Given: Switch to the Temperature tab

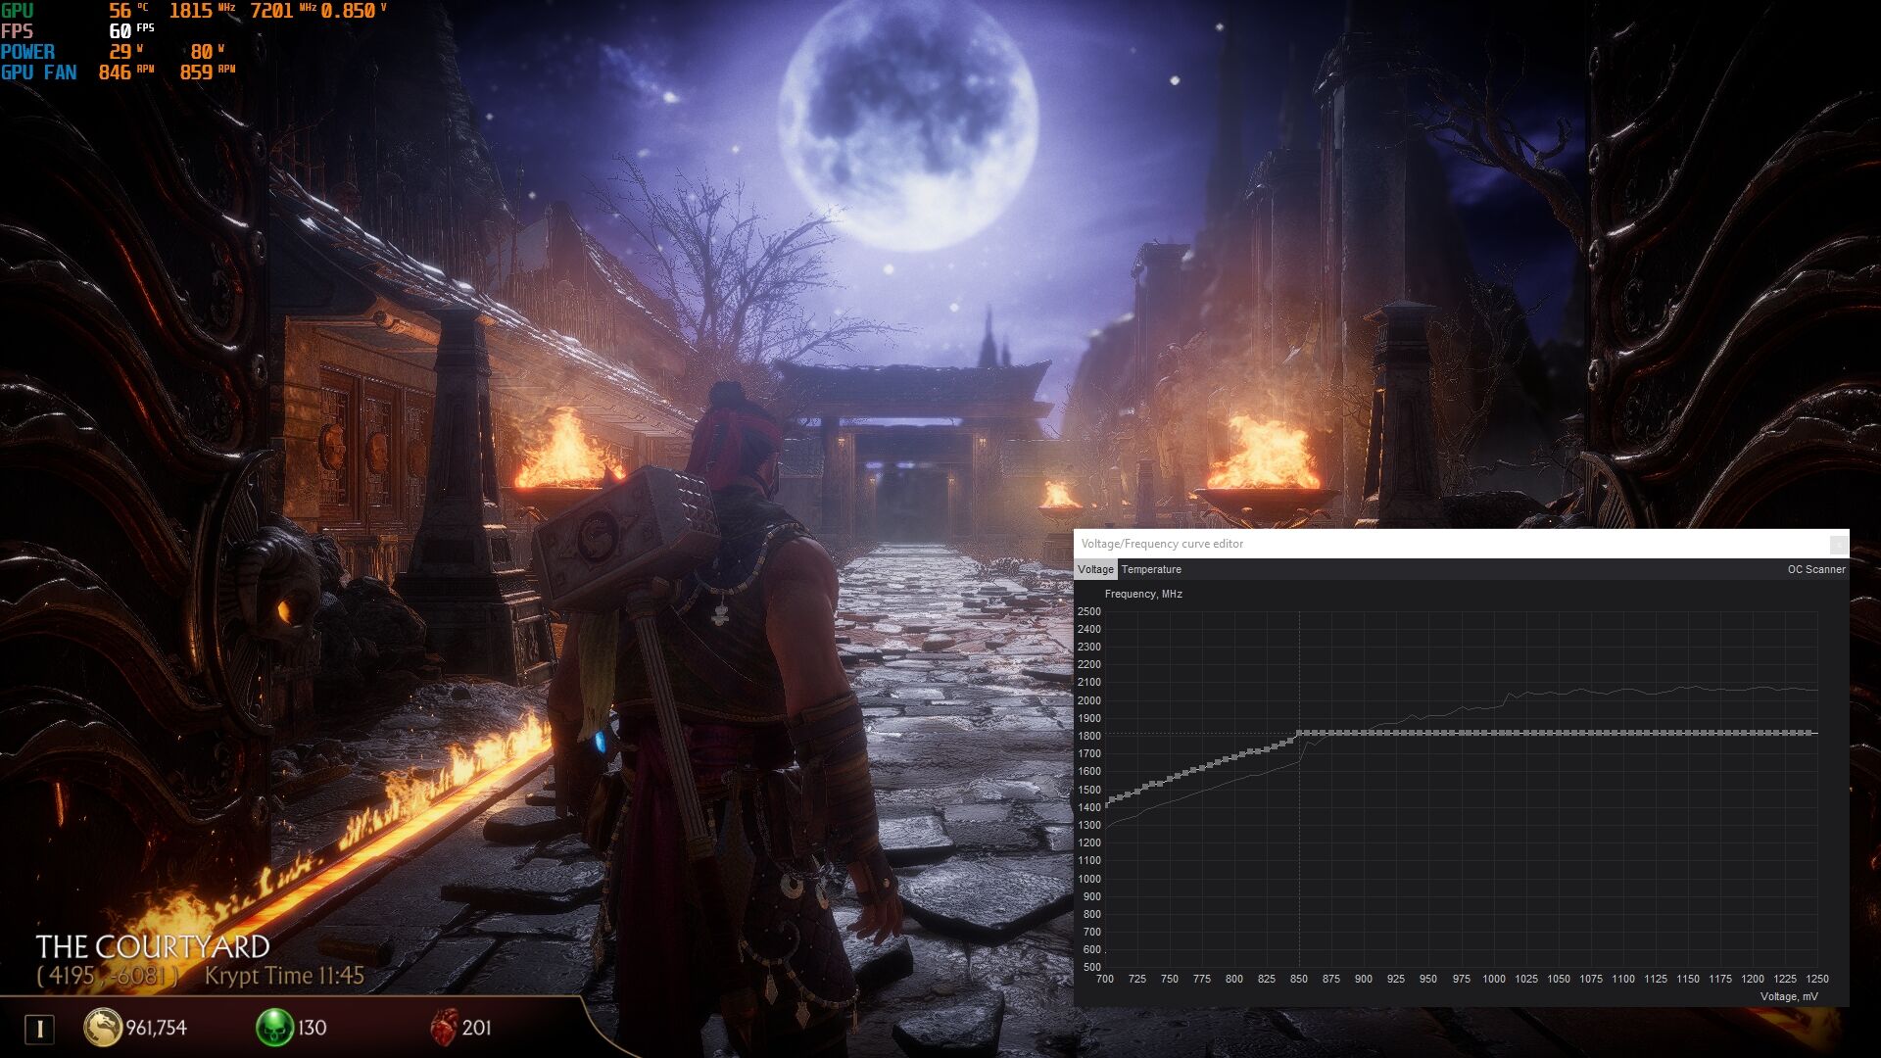Looking at the screenshot, I should 1151,569.
